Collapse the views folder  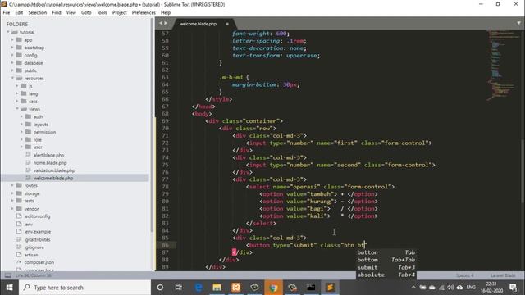(17, 109)
